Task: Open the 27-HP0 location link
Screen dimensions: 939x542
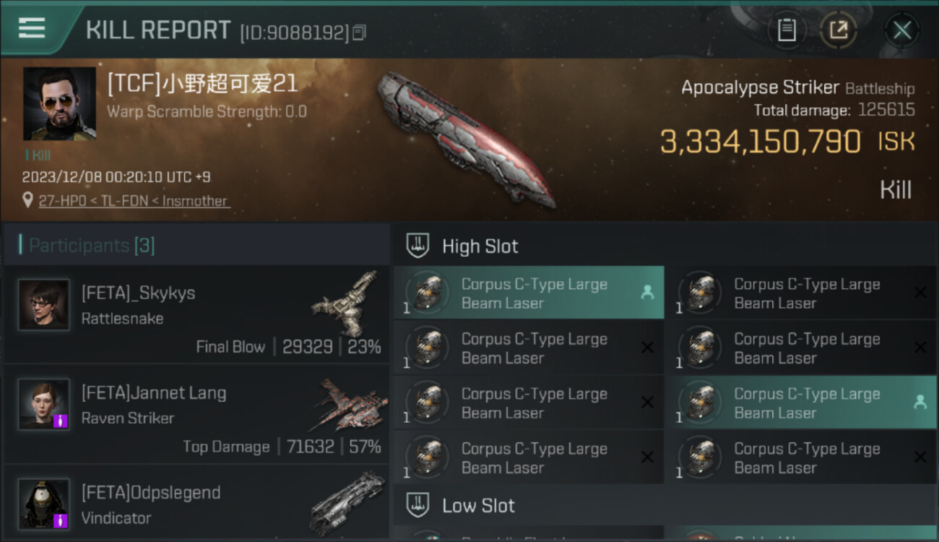Action: coord(134,201)
